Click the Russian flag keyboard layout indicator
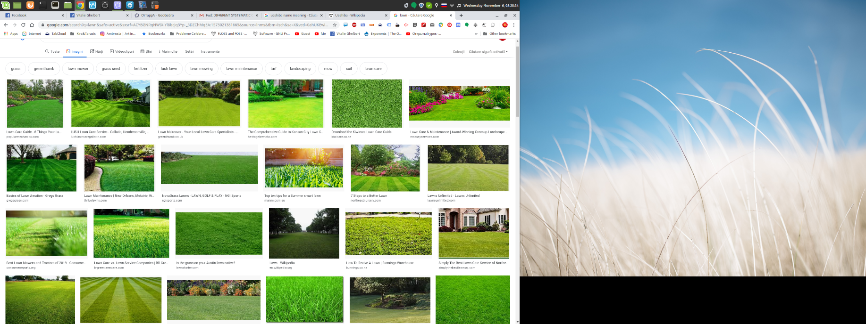This screenshot has width=866, height=324. pos(444,5)
